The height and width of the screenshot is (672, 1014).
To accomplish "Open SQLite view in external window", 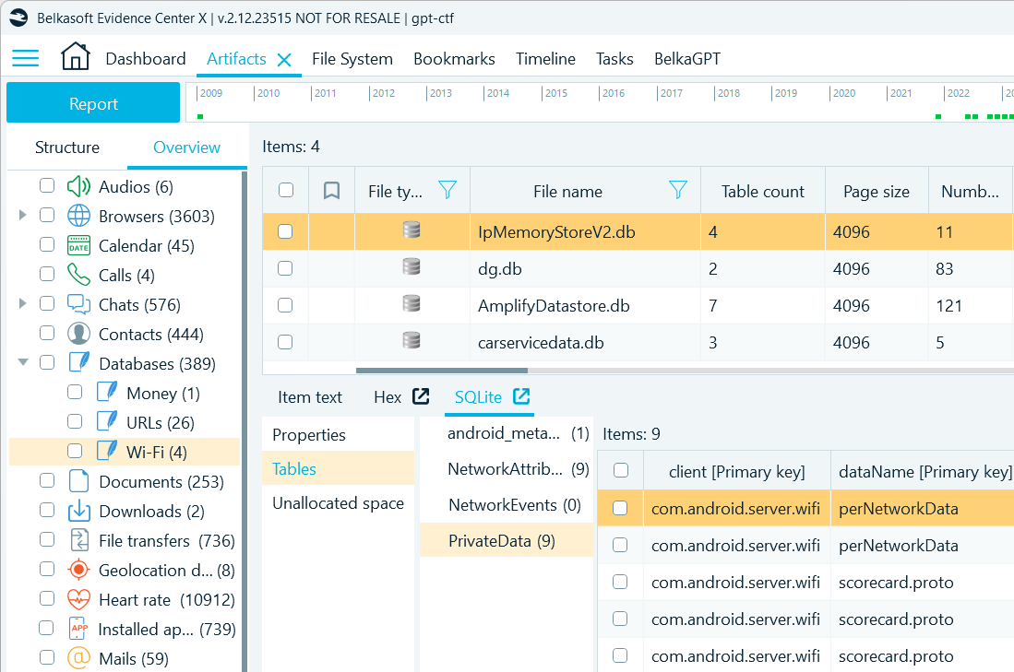I will [521, 396].
